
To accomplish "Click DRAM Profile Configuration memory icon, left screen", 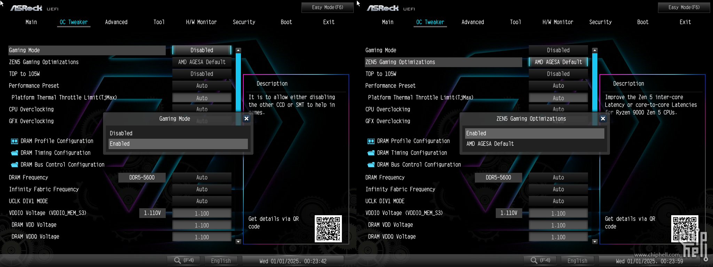I will [14, 141].
